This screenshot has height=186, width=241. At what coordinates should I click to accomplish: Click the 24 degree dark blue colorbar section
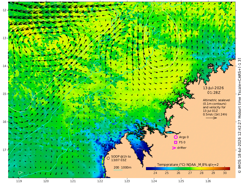click(x=155, y=169)
